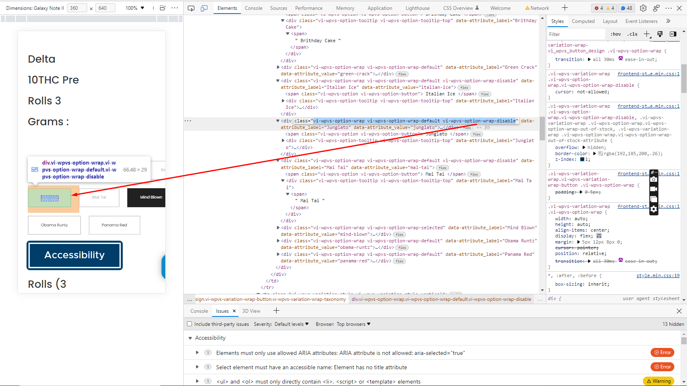Open the Network panel tab
687x386 pixels.
(537, 8)
